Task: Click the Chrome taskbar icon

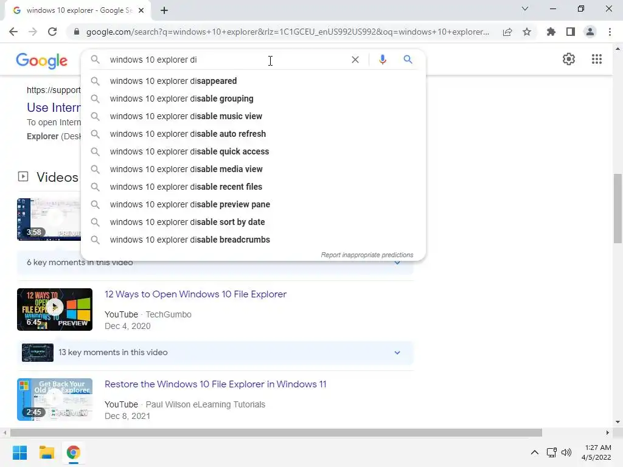Action: [73, 452]
